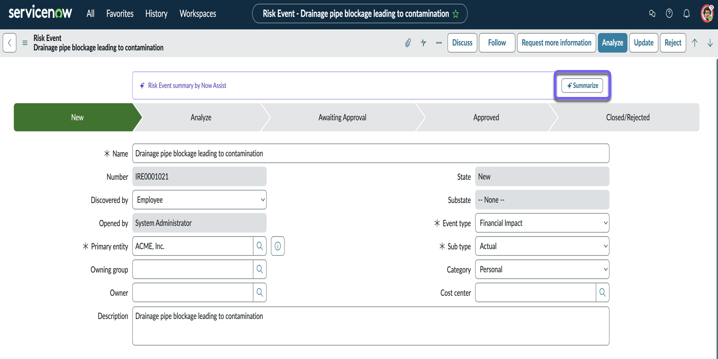Open attachments via paperclip icon
The height and width of the screenshot is (359, 718).
408,43
